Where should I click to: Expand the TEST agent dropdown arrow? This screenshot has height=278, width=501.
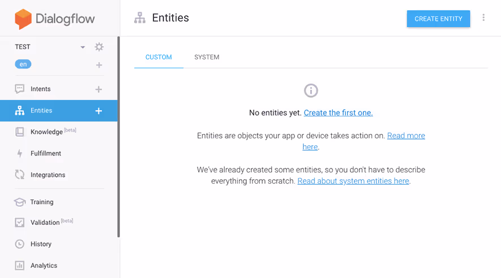point(83,47)
